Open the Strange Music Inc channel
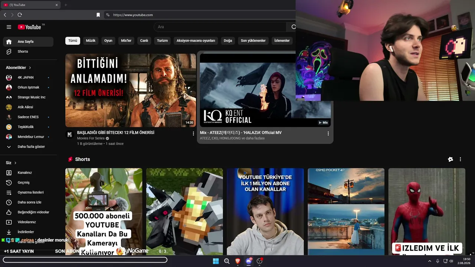 (28, 97)
